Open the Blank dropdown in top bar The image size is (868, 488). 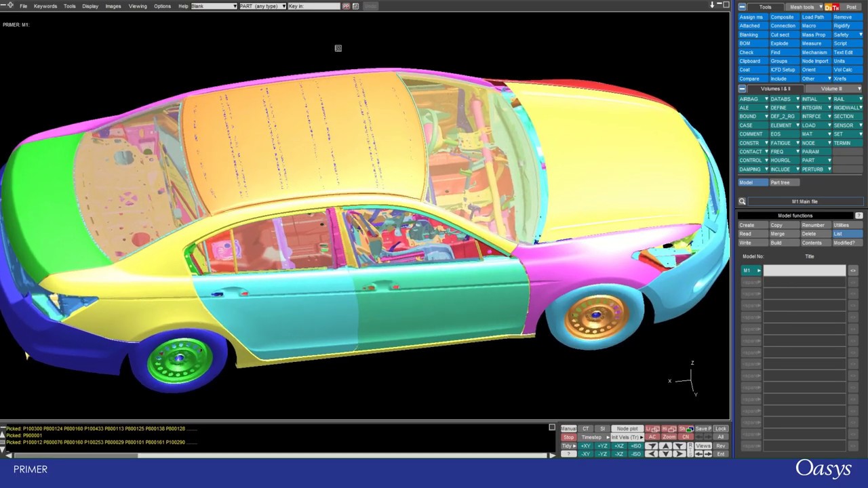tap(214, 6)
